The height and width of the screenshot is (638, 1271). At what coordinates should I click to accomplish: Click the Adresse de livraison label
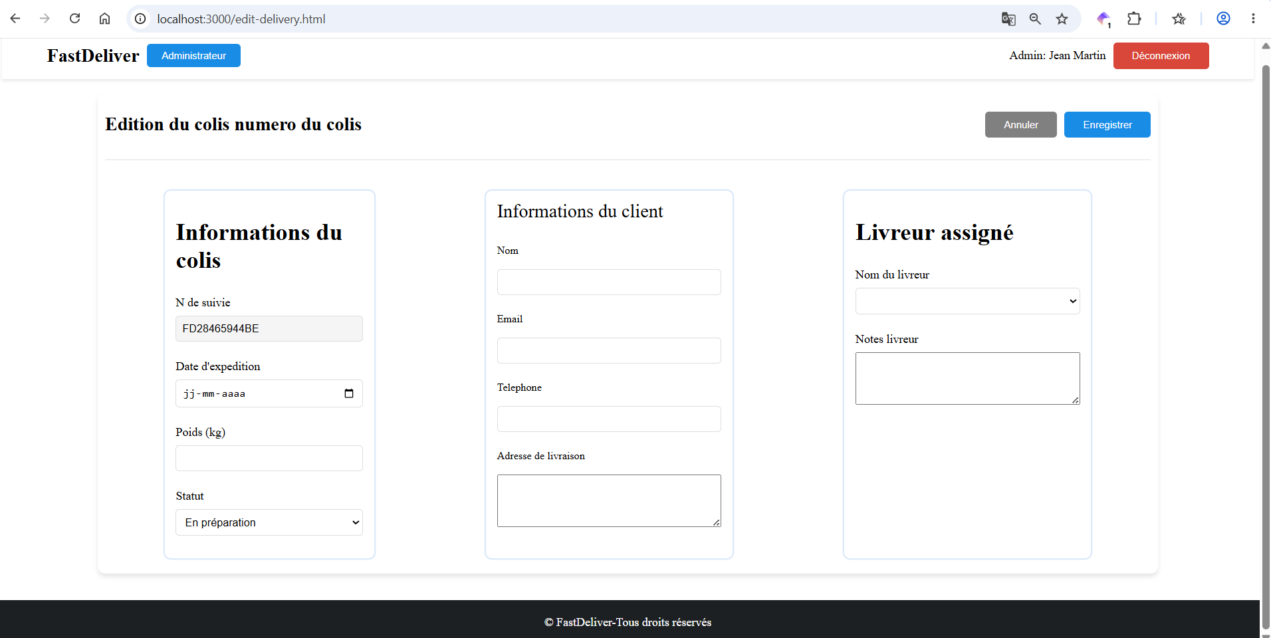point(540,456)
